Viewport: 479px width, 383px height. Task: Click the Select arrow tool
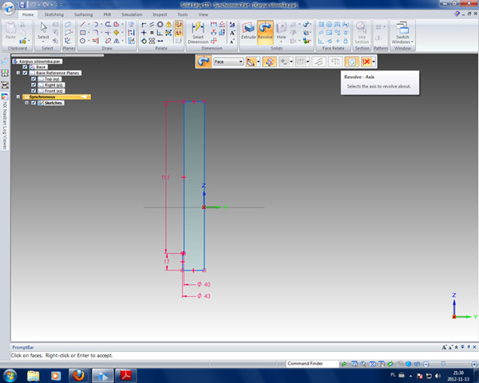(43, 30)
